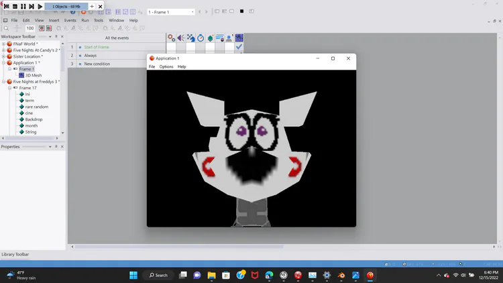Click the 'Always' event condition
The height and width of the screenshot is (283, 503).
coord(90,56)
